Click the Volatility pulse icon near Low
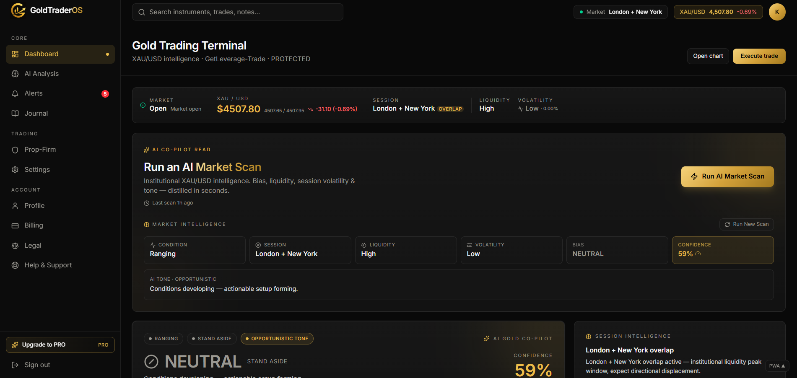This screenshot has height=378, width=797. coord(521,109)
